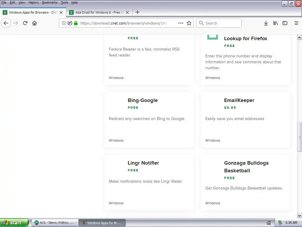Reload the current page
Viewport: 302px width, 227px height.
click(x=25, y=23)
